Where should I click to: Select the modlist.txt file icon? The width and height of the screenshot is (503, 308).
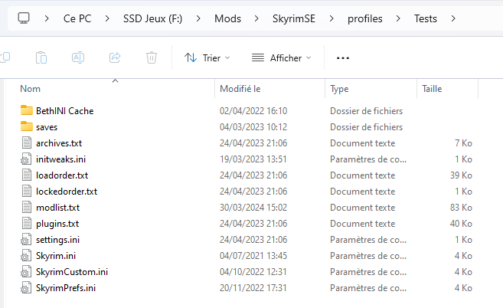coord(27,208)
